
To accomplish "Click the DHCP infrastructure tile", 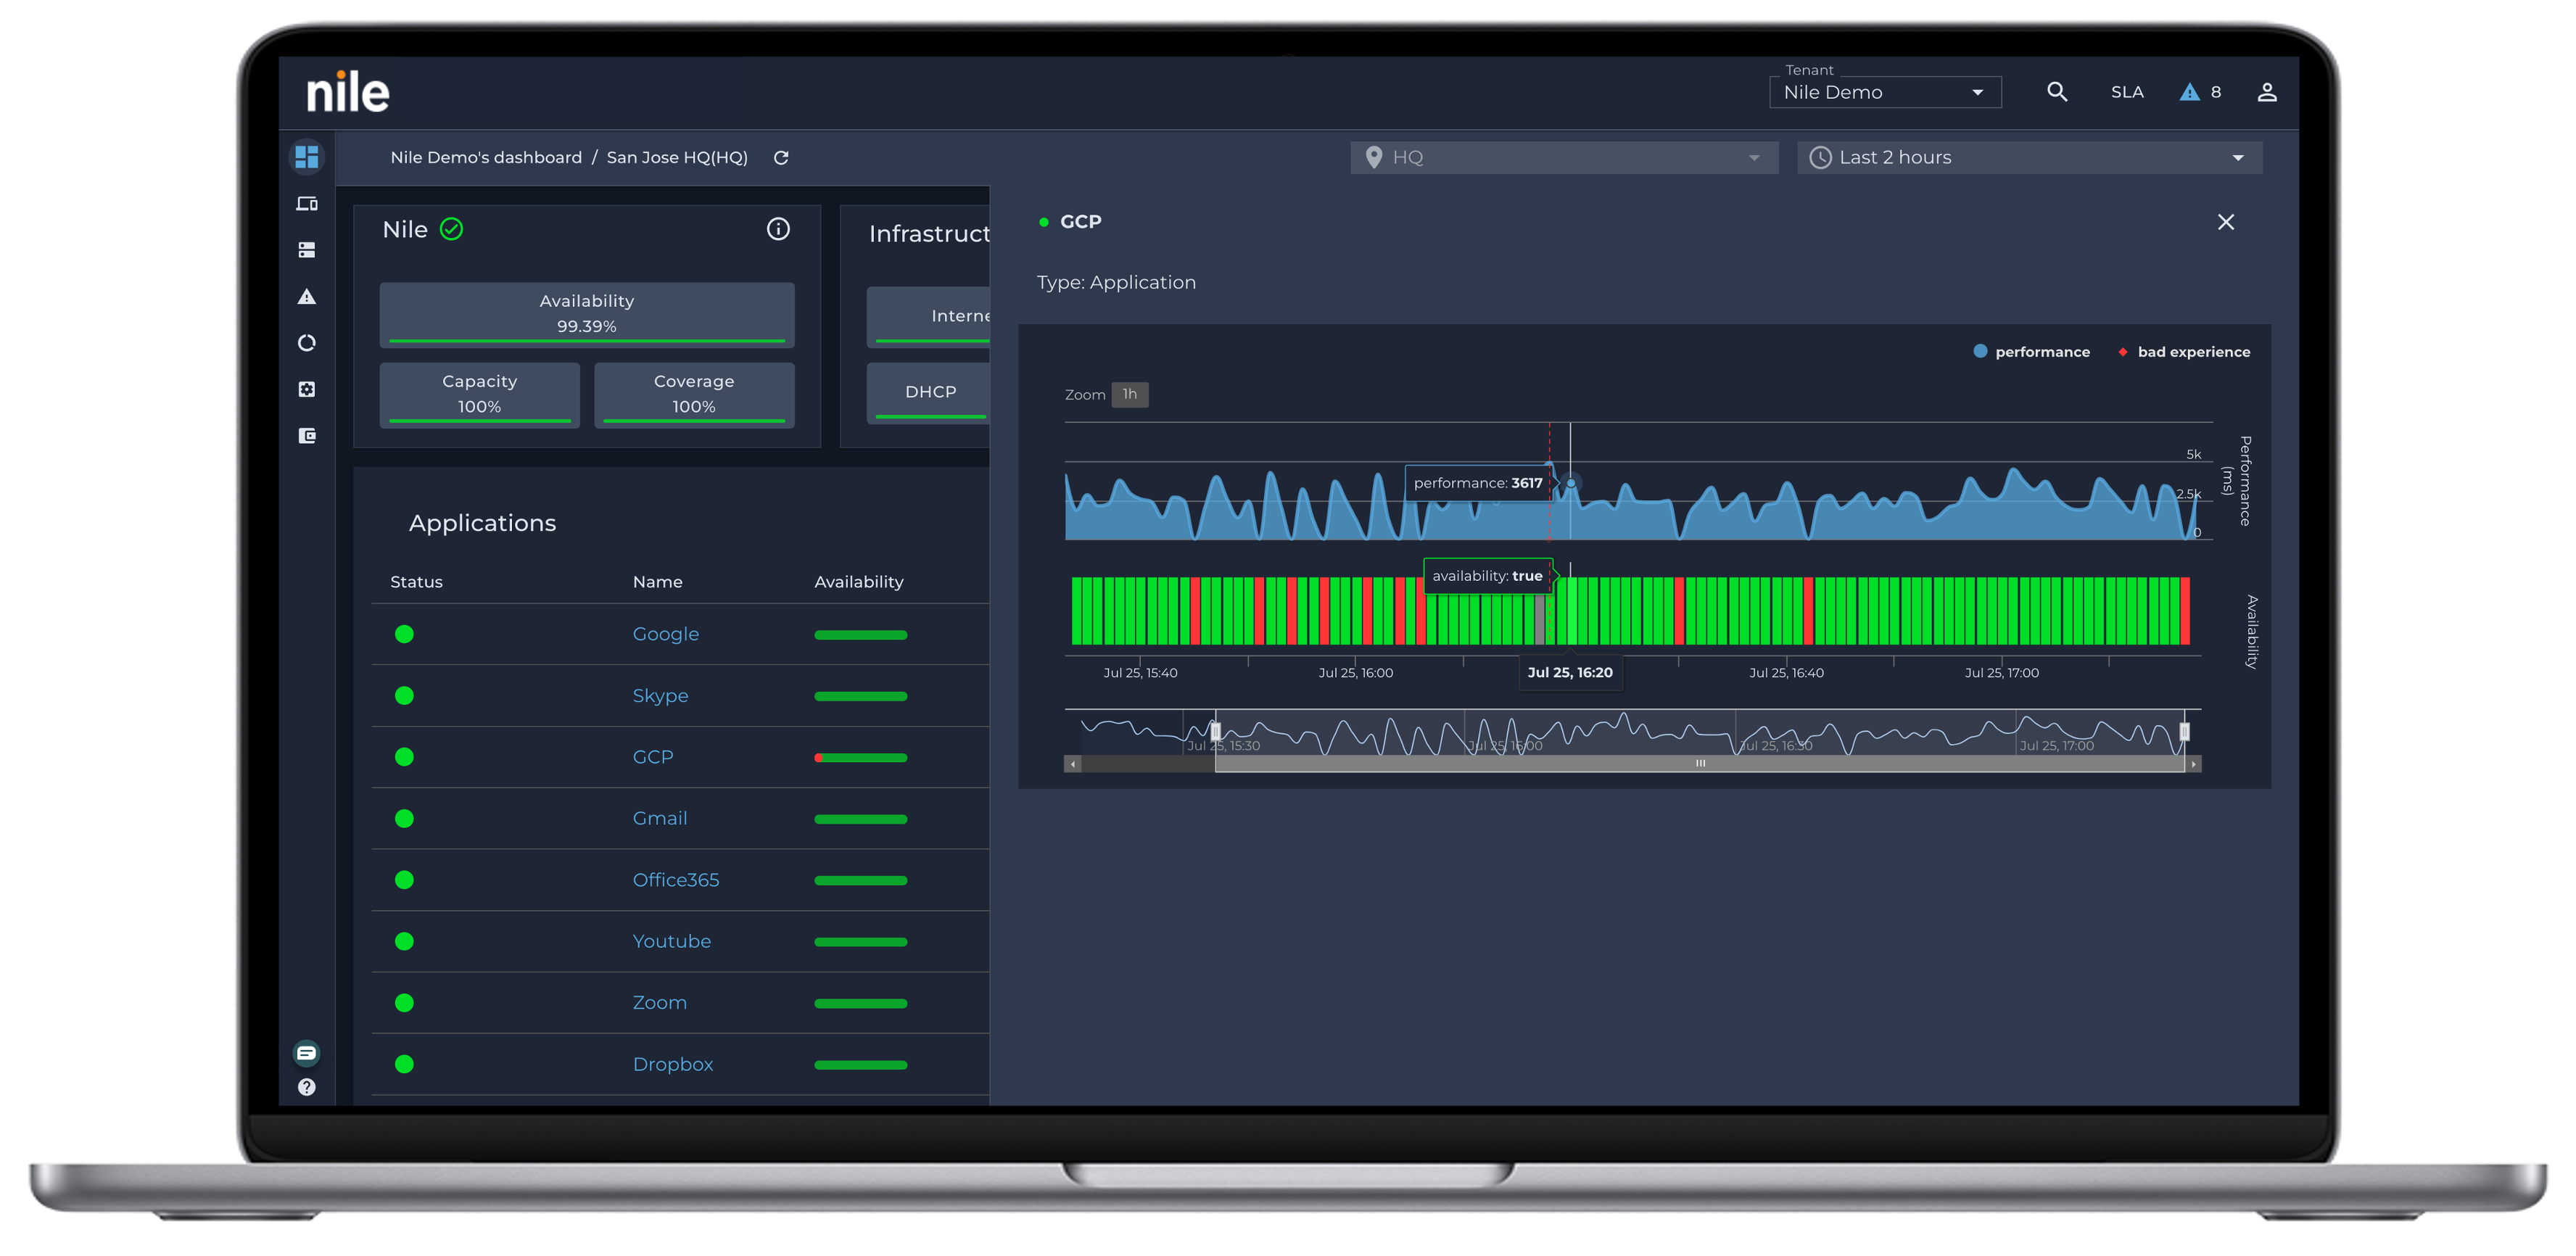I will click(x=929, y=393).
